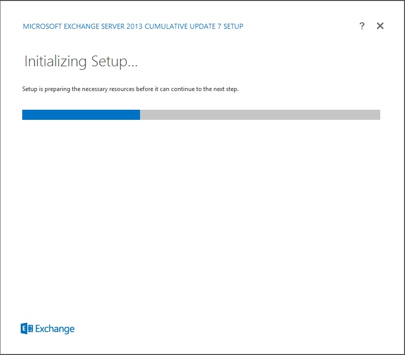
Task: Click the Help question mark icon
Action: 362,26
